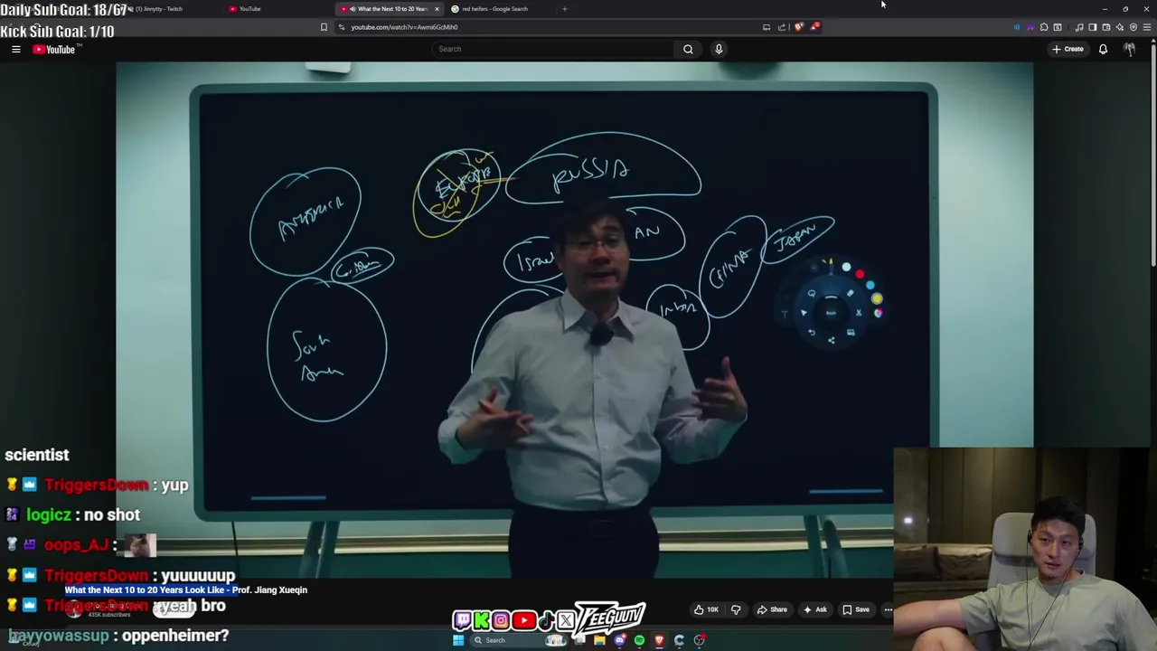Image resolution: width=1157 pixels, height=651 pixels.
Task: Toggle the browser sidebar panel icon
Action: (1092, 27)
